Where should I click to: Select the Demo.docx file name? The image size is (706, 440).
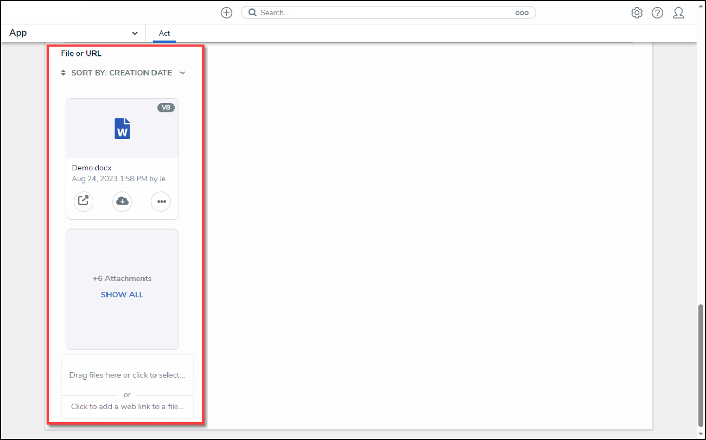[x=92, y=168]
